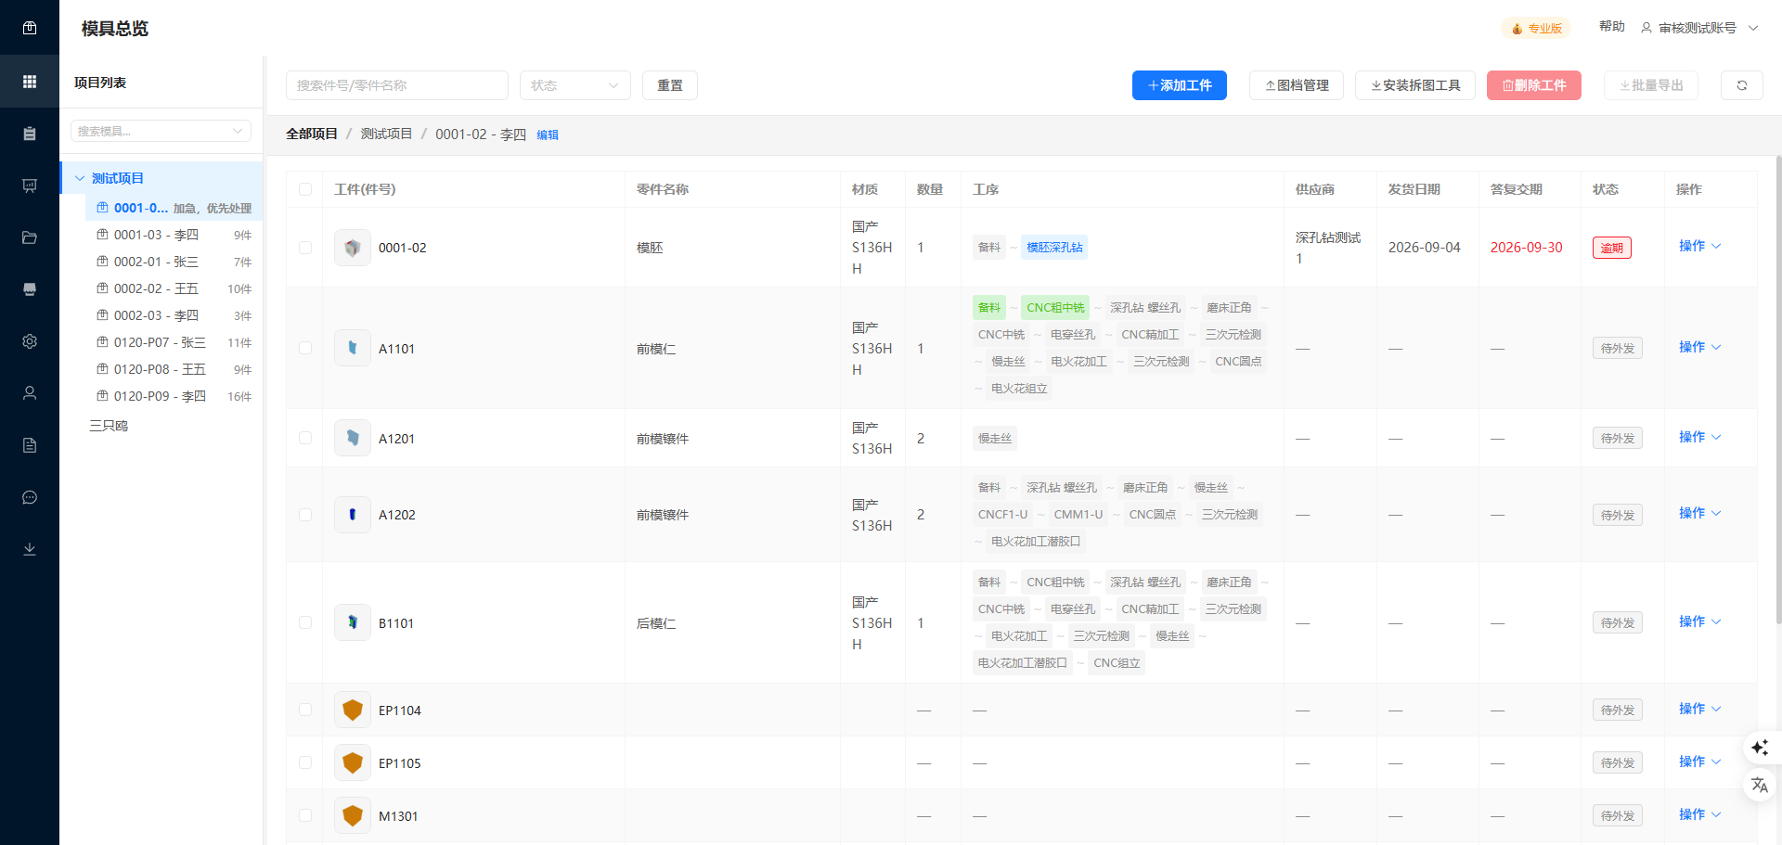Screen dimensions: 1782x845
Task: Open thumbnail of part A1201
Action: click(x=353, y=438)
